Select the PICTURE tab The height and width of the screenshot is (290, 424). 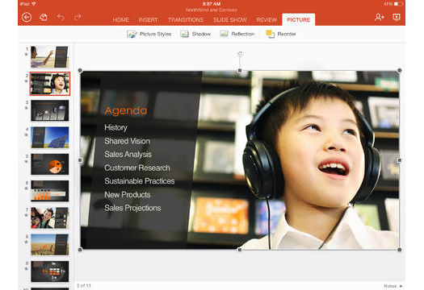coord(299,19)
